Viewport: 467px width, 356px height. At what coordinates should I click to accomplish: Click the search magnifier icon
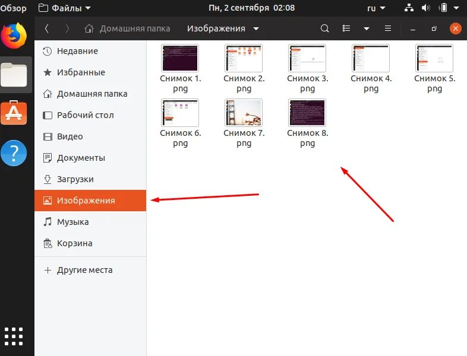tap(324, 28)
